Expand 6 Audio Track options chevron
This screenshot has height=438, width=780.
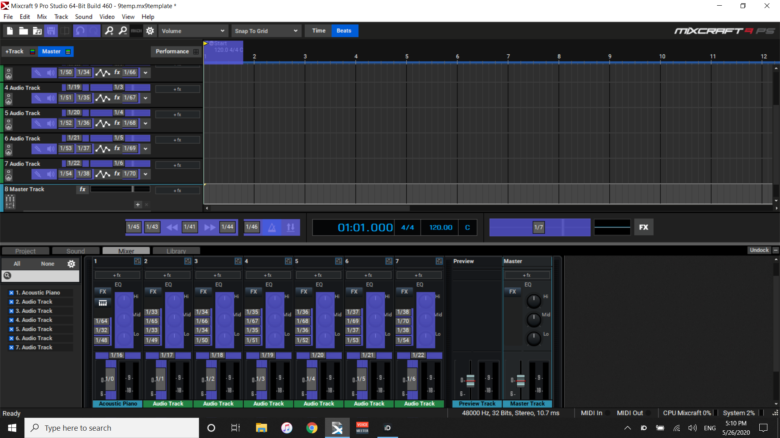click(145, 149)
